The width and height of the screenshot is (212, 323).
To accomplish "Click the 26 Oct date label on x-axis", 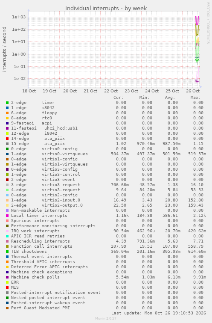I will (193, 91).
